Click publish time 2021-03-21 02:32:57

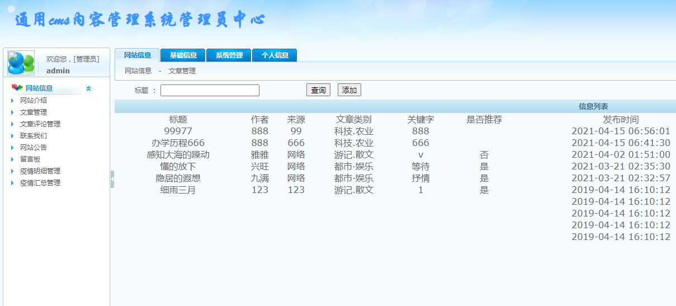pyautogui.click(x=621, y=178)
